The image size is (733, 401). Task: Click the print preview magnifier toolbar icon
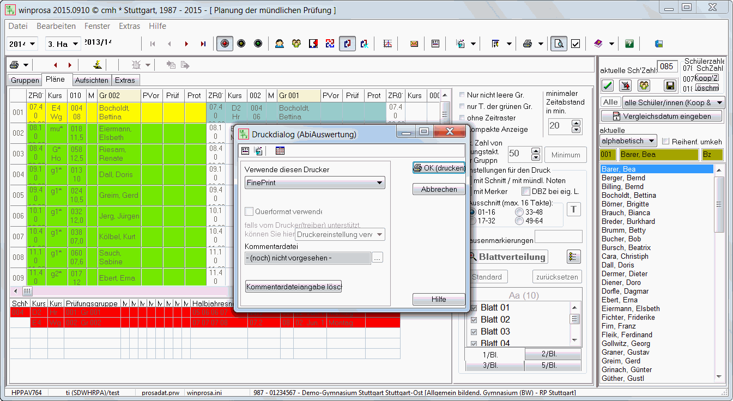pos(558,44)
